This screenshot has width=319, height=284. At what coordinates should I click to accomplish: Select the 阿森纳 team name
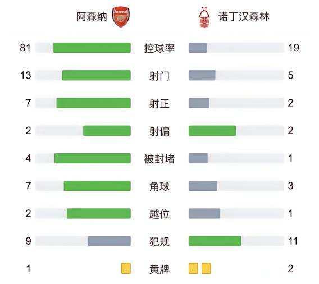click(x=92, y=17)
